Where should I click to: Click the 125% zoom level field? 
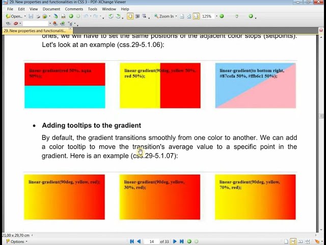207,16
